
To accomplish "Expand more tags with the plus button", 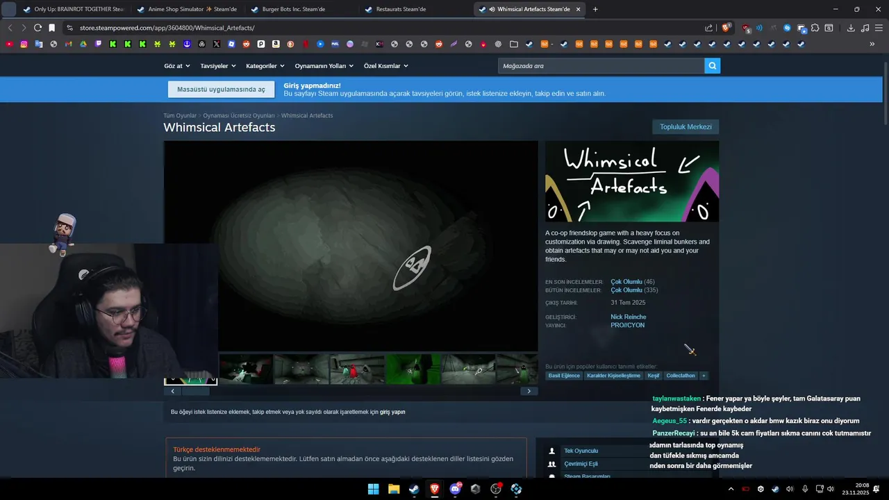I will click(704, 376).
